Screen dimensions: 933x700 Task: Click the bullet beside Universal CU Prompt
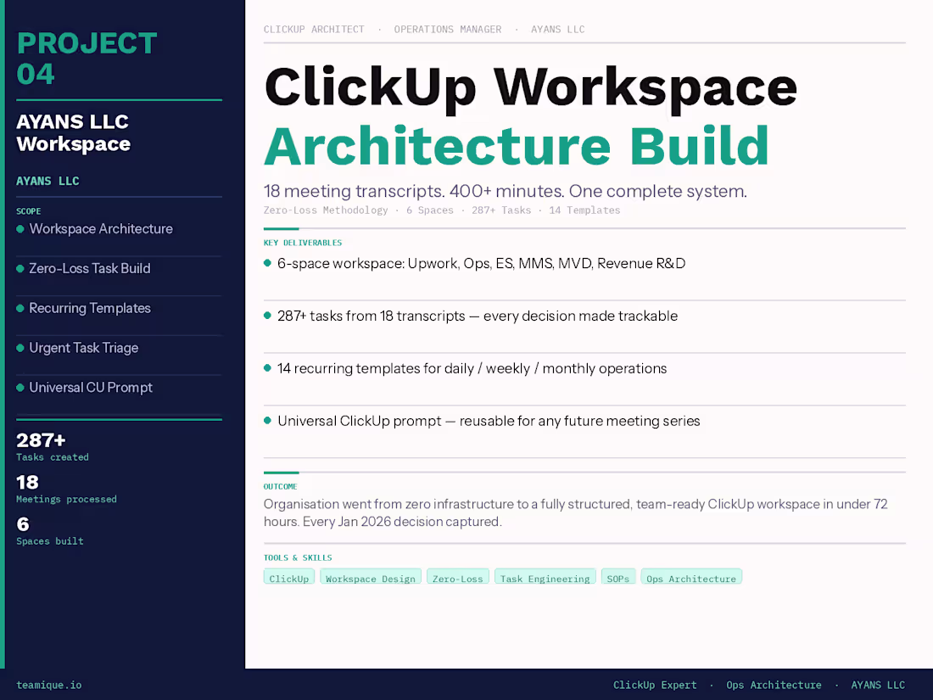pos(20,388)
